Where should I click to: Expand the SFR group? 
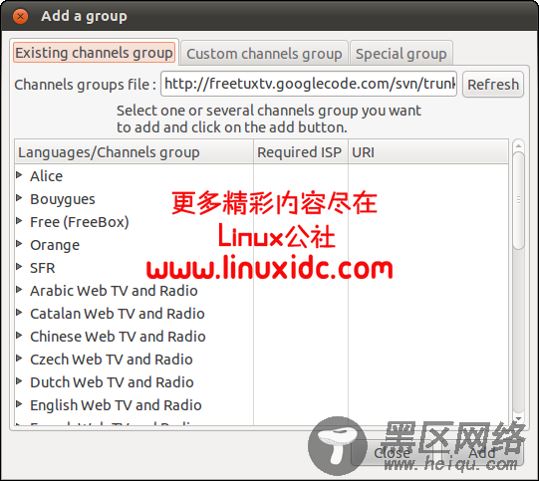[x=19, y=267]
